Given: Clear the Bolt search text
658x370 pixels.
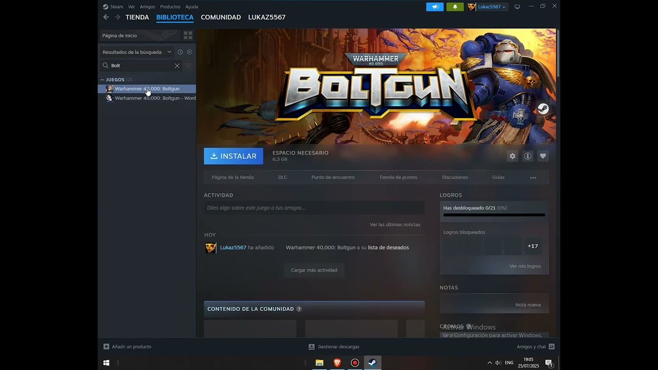Looking at the screenshot, I should [177, 66].
